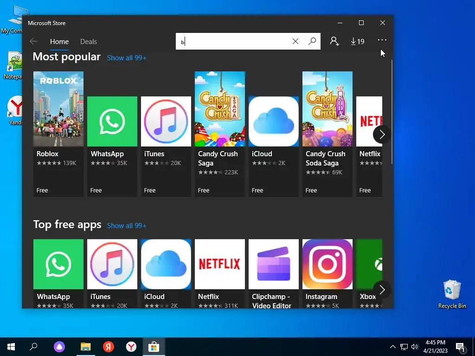Viewport: 475px width, 356px height.
Task: Click the Store vertical scrollbar
Action: tap(392, 112)
